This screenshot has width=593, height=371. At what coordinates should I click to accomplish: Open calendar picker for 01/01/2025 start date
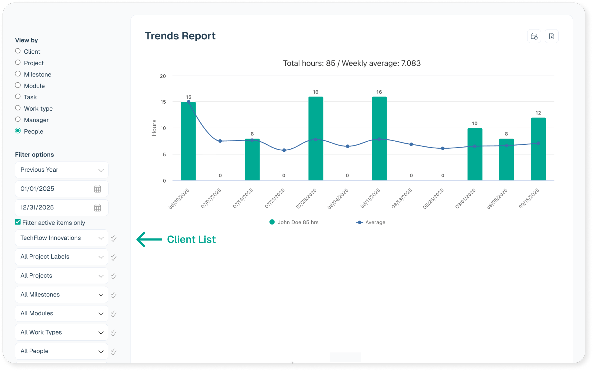[x=98, y=189]
